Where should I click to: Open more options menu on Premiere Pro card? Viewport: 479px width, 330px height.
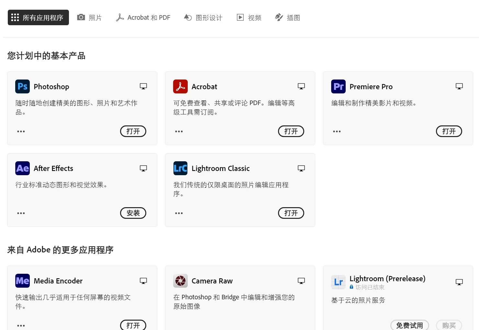[337, 132]
